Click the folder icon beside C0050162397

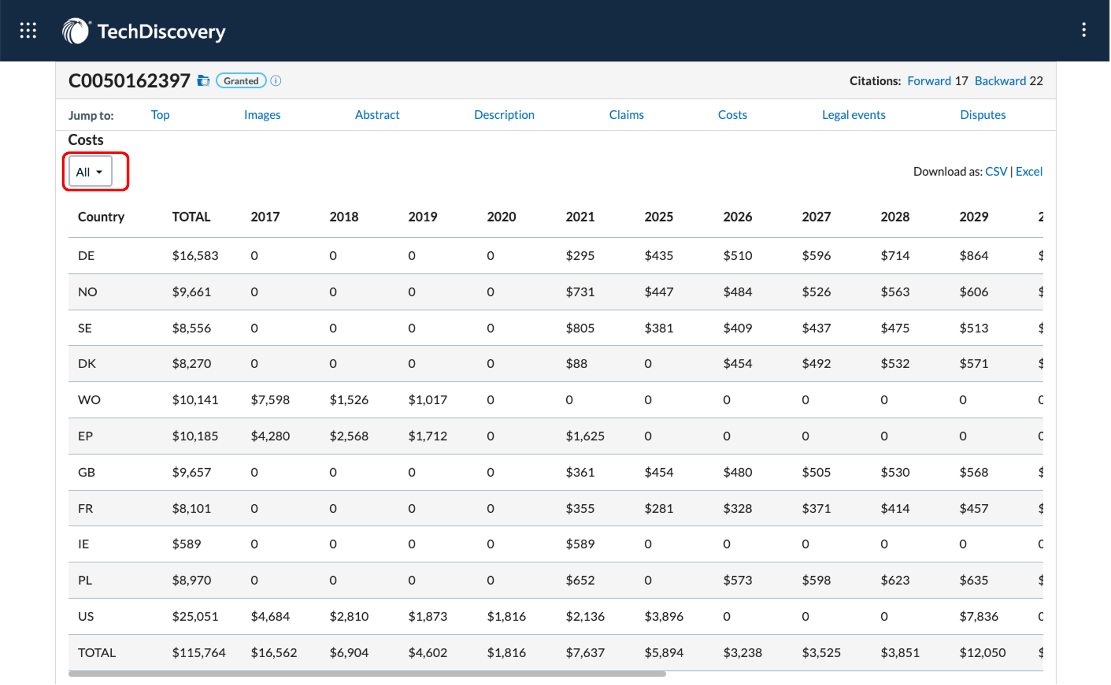click(x=203, y=81)
